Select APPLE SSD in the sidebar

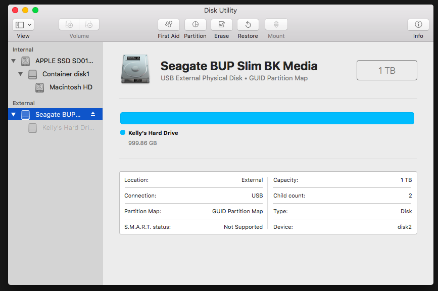tap(64, 61)
